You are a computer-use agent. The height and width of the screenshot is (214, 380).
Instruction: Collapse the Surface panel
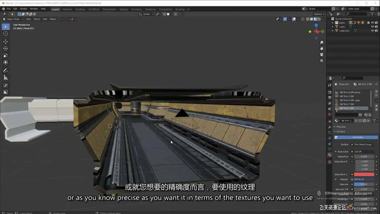[x=340, y=132]
